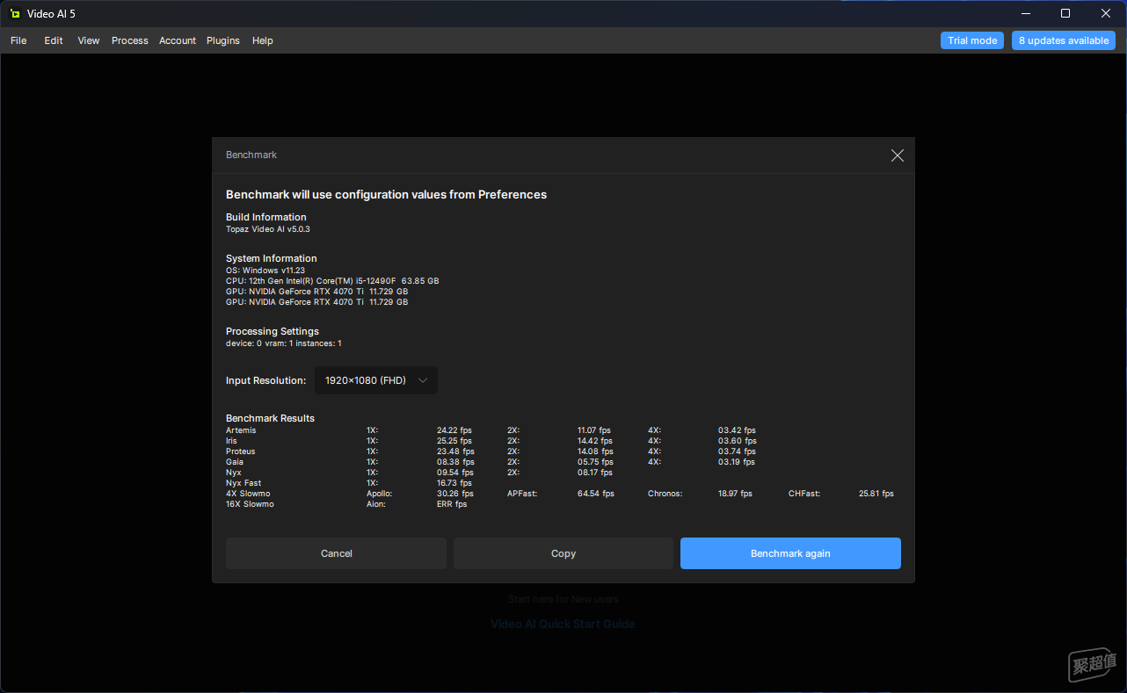Image resolution: width=1127 pixels, height=693 pixels.
Task: Click the 30.26 fps Apollo value
Action: [455, 494]
